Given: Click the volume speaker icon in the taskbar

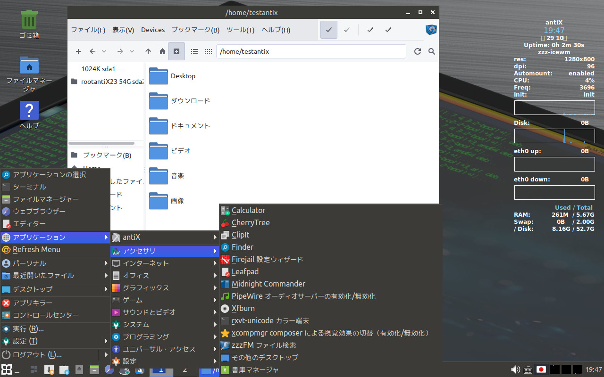Looking at the screenshot, I should [x=516, y=369].
